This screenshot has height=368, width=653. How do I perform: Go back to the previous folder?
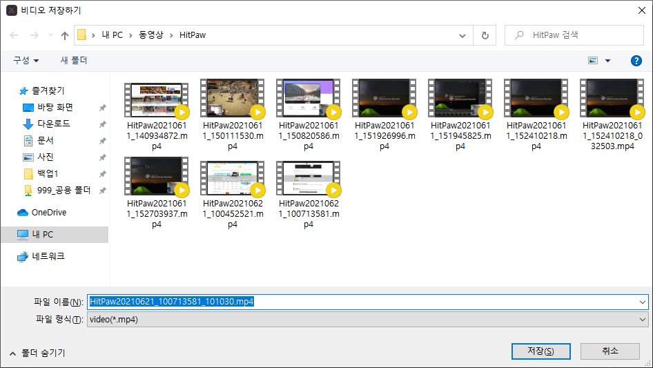pyautogui.click(x=14, y=35)
